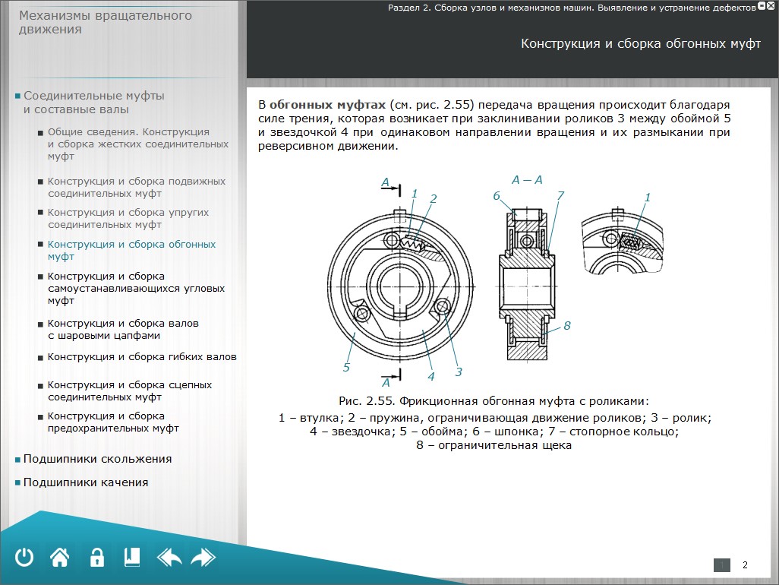Go to the Home screen icon
The width and height of the screenshot is (779, 585).
click(x=60, y=558)
